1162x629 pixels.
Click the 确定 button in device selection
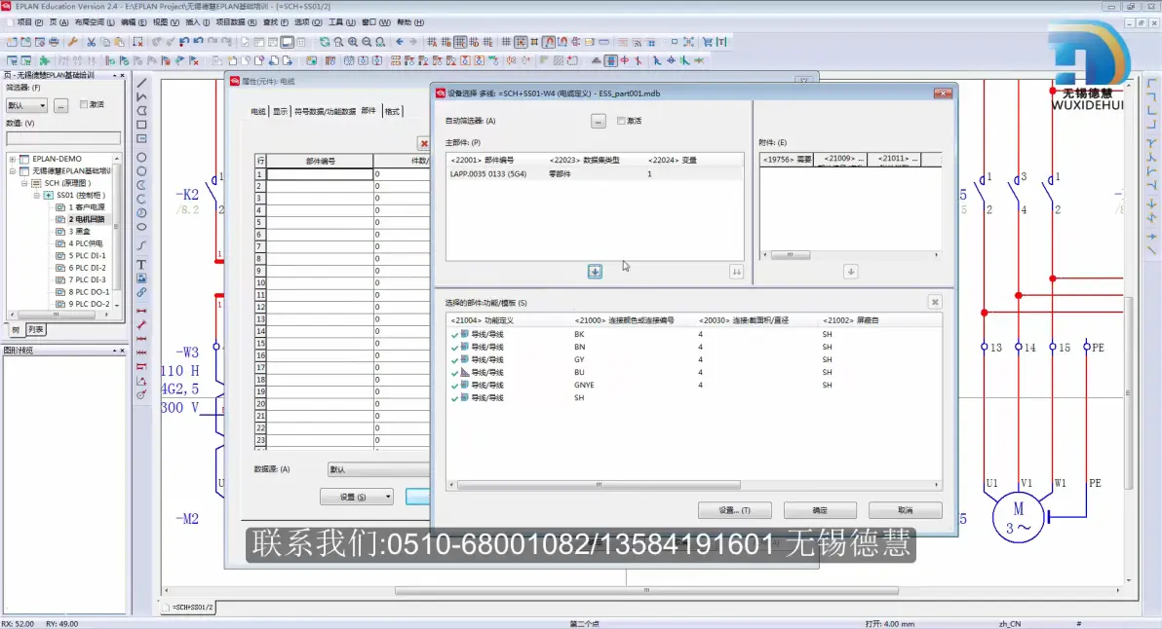click(x=820, y=510)
